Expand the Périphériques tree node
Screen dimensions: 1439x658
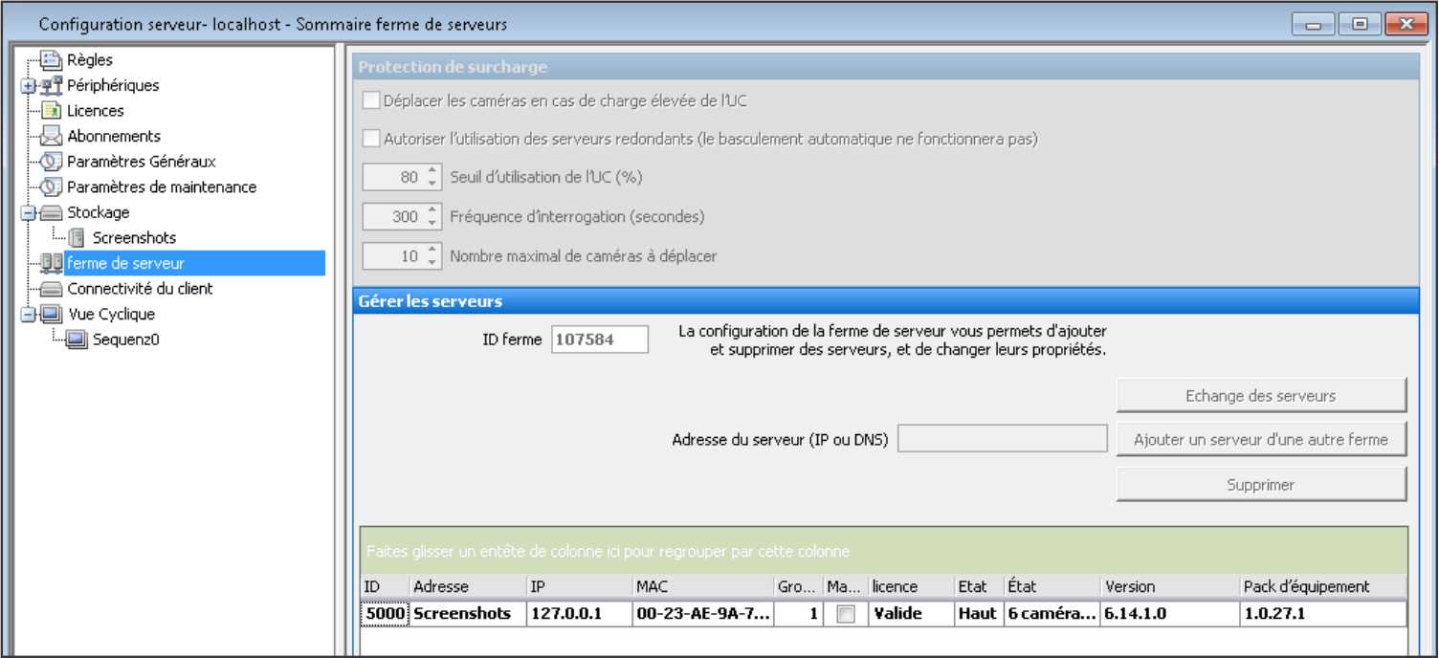28,86
